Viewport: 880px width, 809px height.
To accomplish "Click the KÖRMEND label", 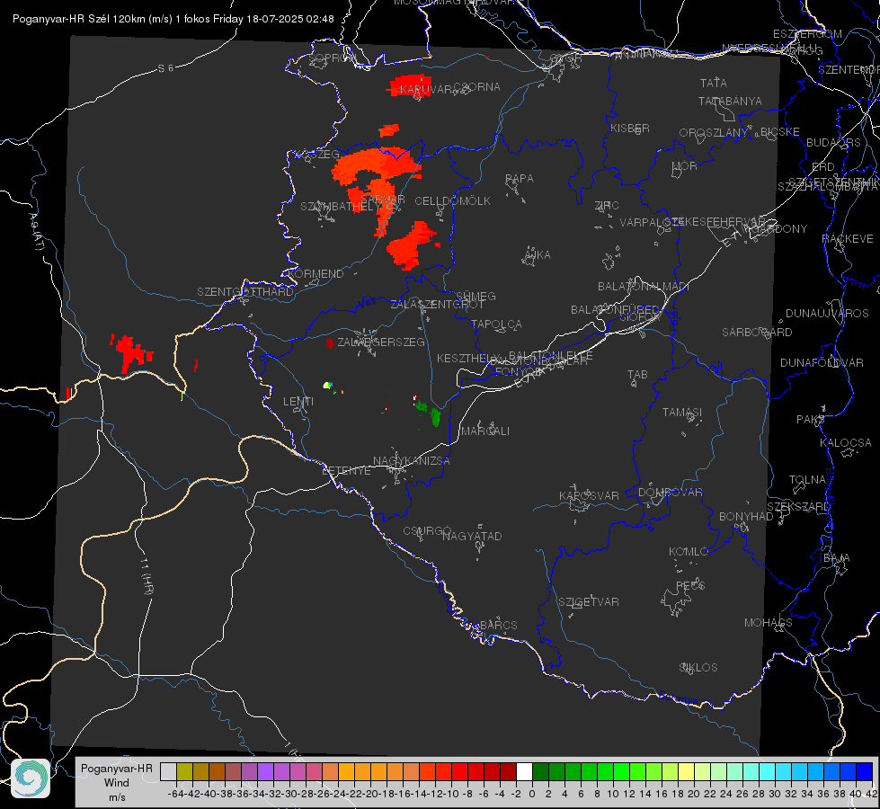I will [x=316, y=274].
